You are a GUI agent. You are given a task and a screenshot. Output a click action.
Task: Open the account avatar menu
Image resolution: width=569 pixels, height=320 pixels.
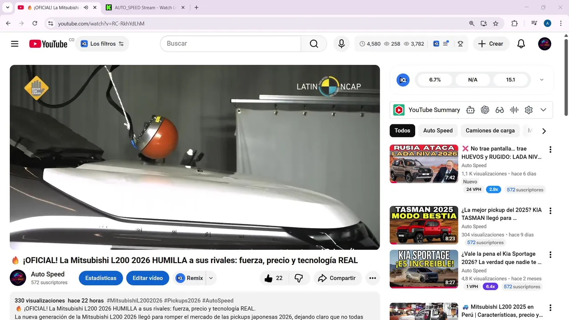545,44
